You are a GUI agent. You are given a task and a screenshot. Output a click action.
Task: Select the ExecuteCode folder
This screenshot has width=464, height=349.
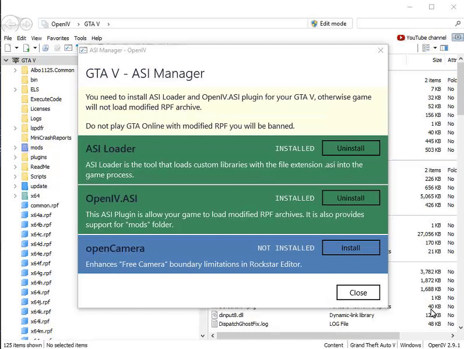click(46, 99)
